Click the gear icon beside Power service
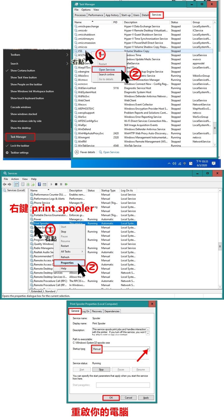This screenshot has width=224, height=417. (31, 219)
